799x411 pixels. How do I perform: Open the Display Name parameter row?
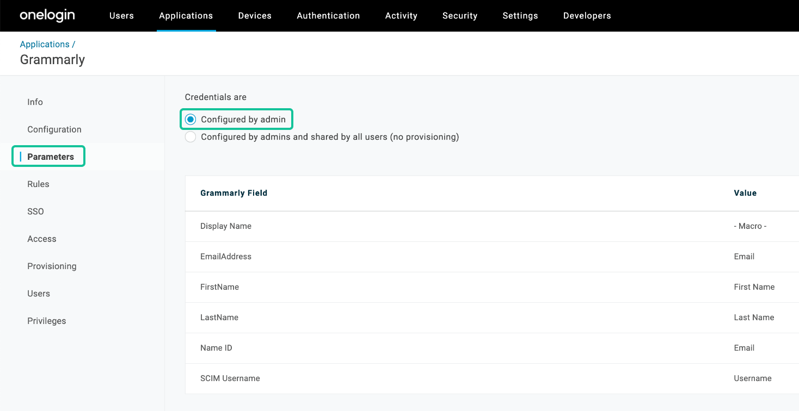(x=492, y=226)
